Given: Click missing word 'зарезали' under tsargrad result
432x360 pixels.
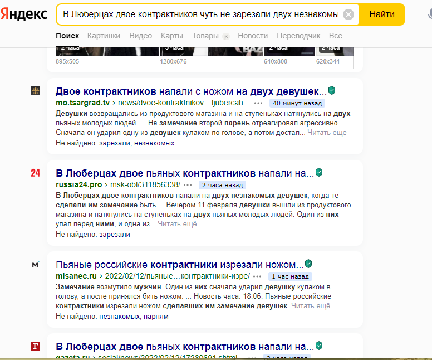Looking at the screenshot, I should (115, 143).
